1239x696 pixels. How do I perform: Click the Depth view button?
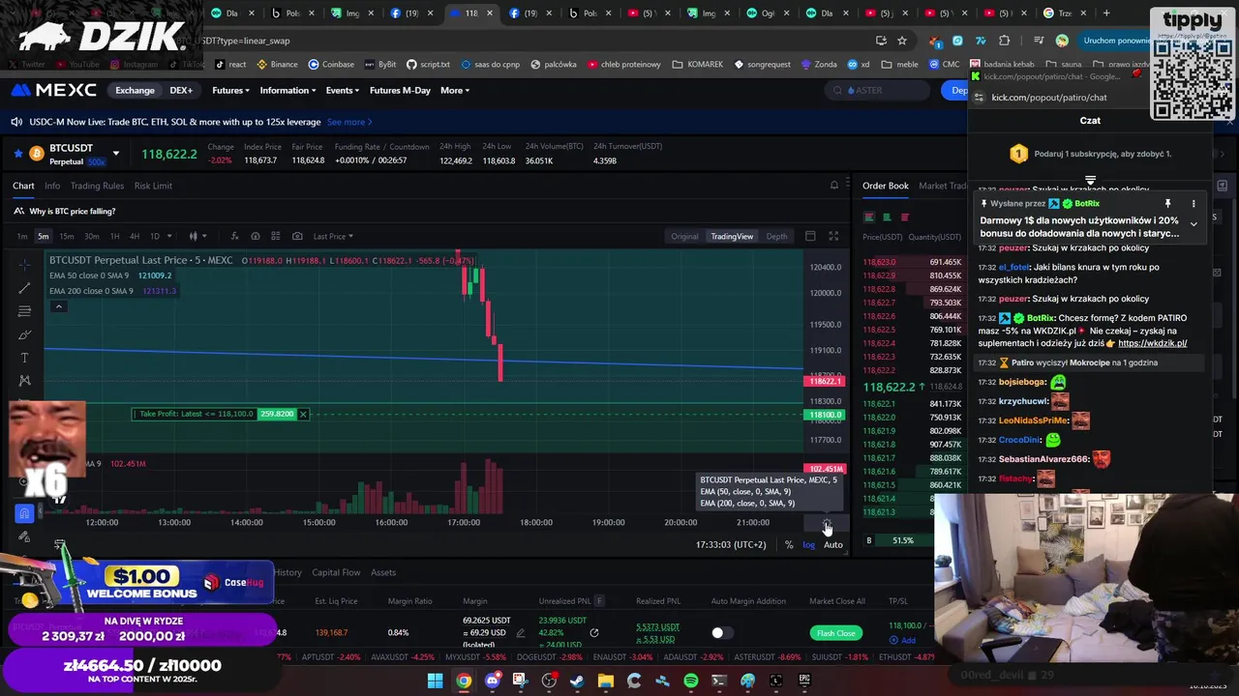tap(776, 236)
